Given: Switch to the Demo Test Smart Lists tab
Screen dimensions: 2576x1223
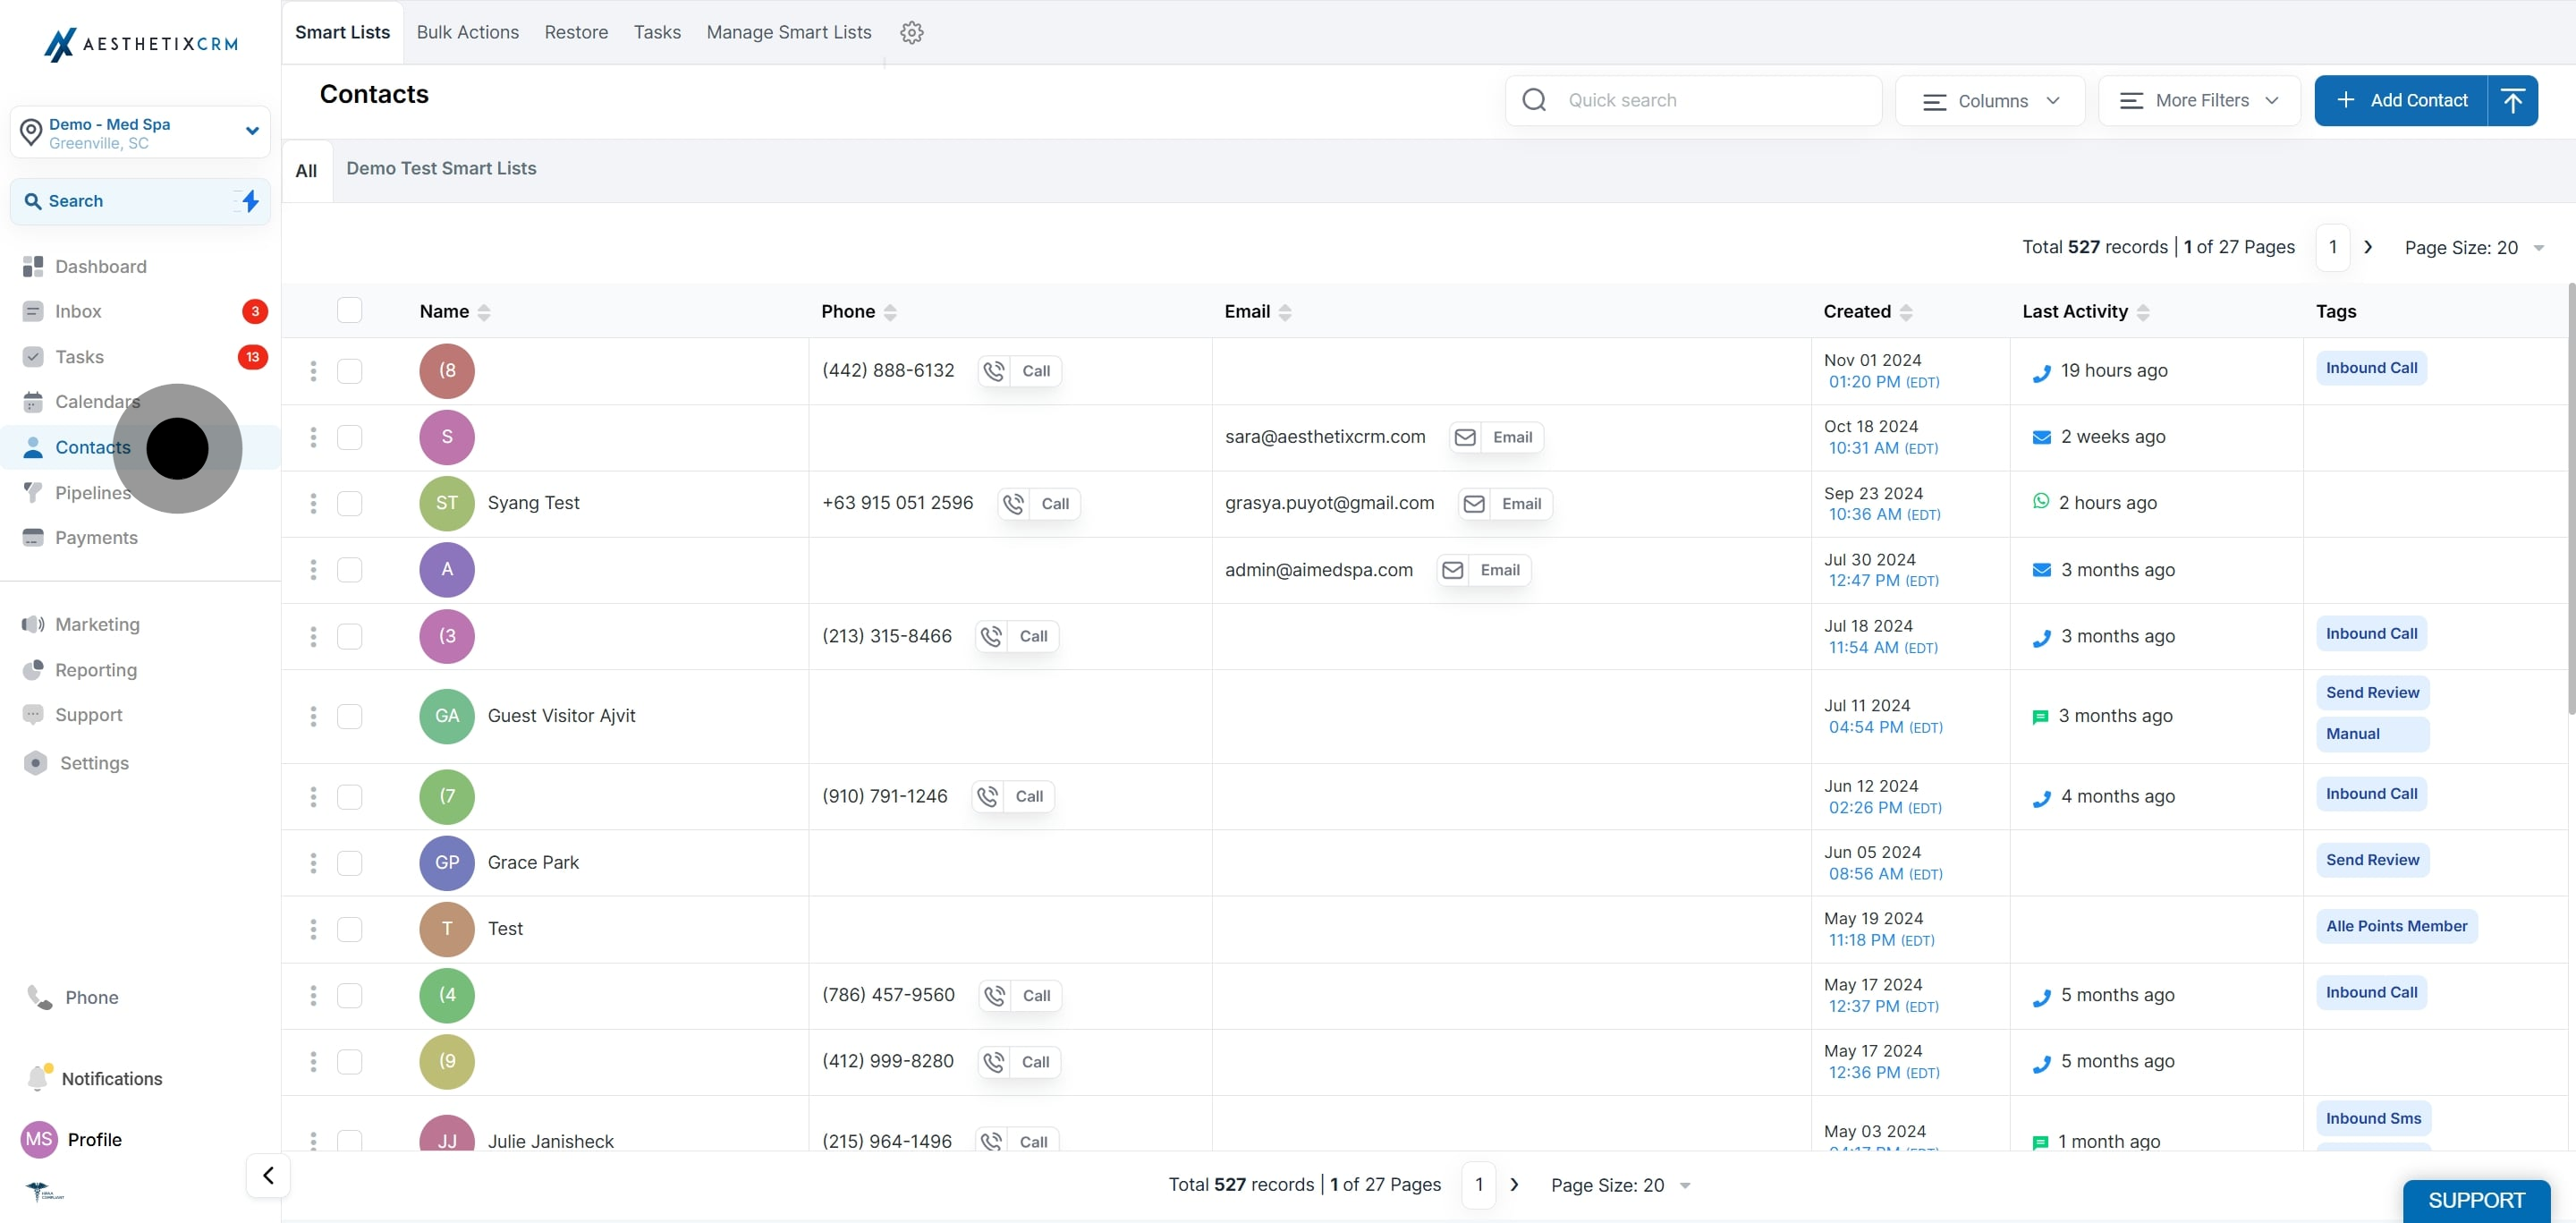Looking at the screenshot, I should coord(440,168).
